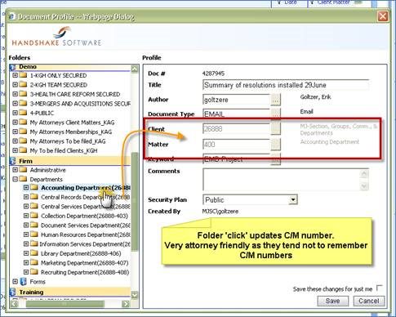Click the Save button

(332, 301)
